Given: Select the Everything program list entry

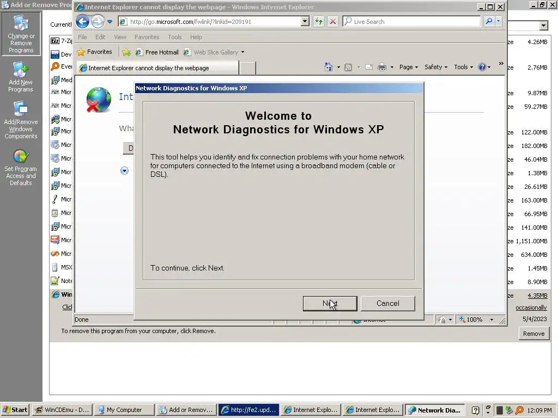Looking at the screenshot, I should (62, 66).
